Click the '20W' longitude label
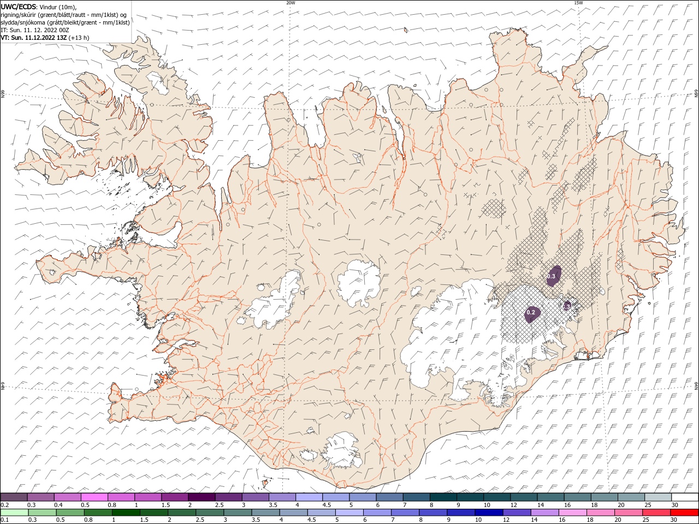699x524 pixels. tap(290, 3)
